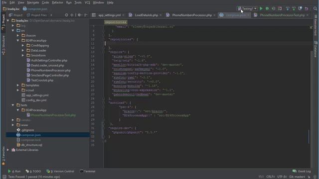Image resolution: width=319 pixels, height=179 pixels.
Task: Expand the DataLoader folder
Action: [23, 50]
